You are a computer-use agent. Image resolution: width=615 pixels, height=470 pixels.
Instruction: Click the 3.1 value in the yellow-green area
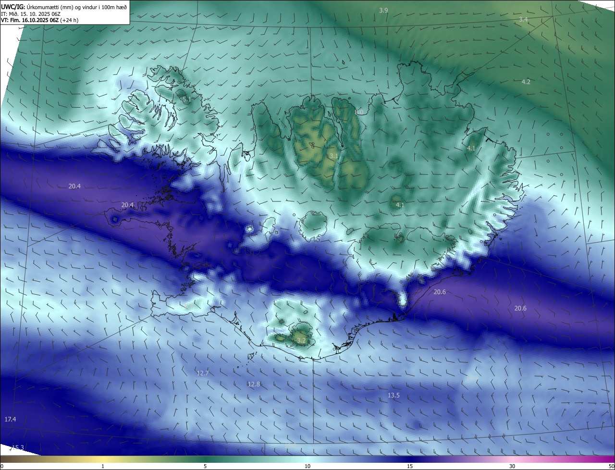pyautogui.click(x=334, y=156)
